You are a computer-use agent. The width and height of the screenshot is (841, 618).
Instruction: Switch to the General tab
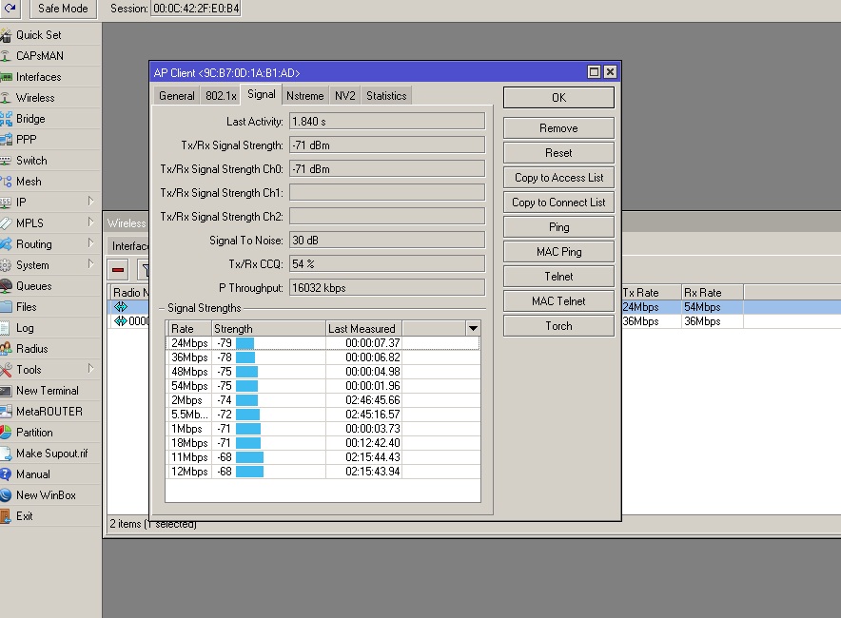176,95
